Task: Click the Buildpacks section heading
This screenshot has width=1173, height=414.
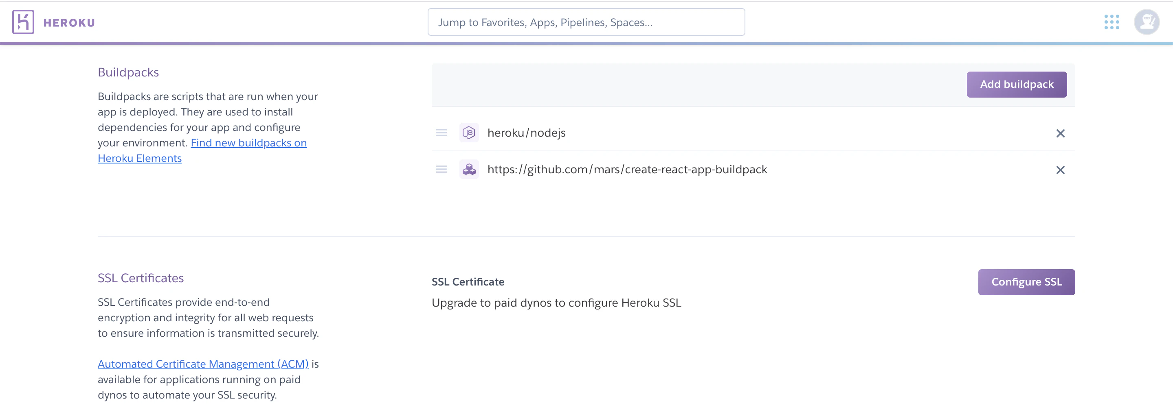Action: tap(128, 73)
